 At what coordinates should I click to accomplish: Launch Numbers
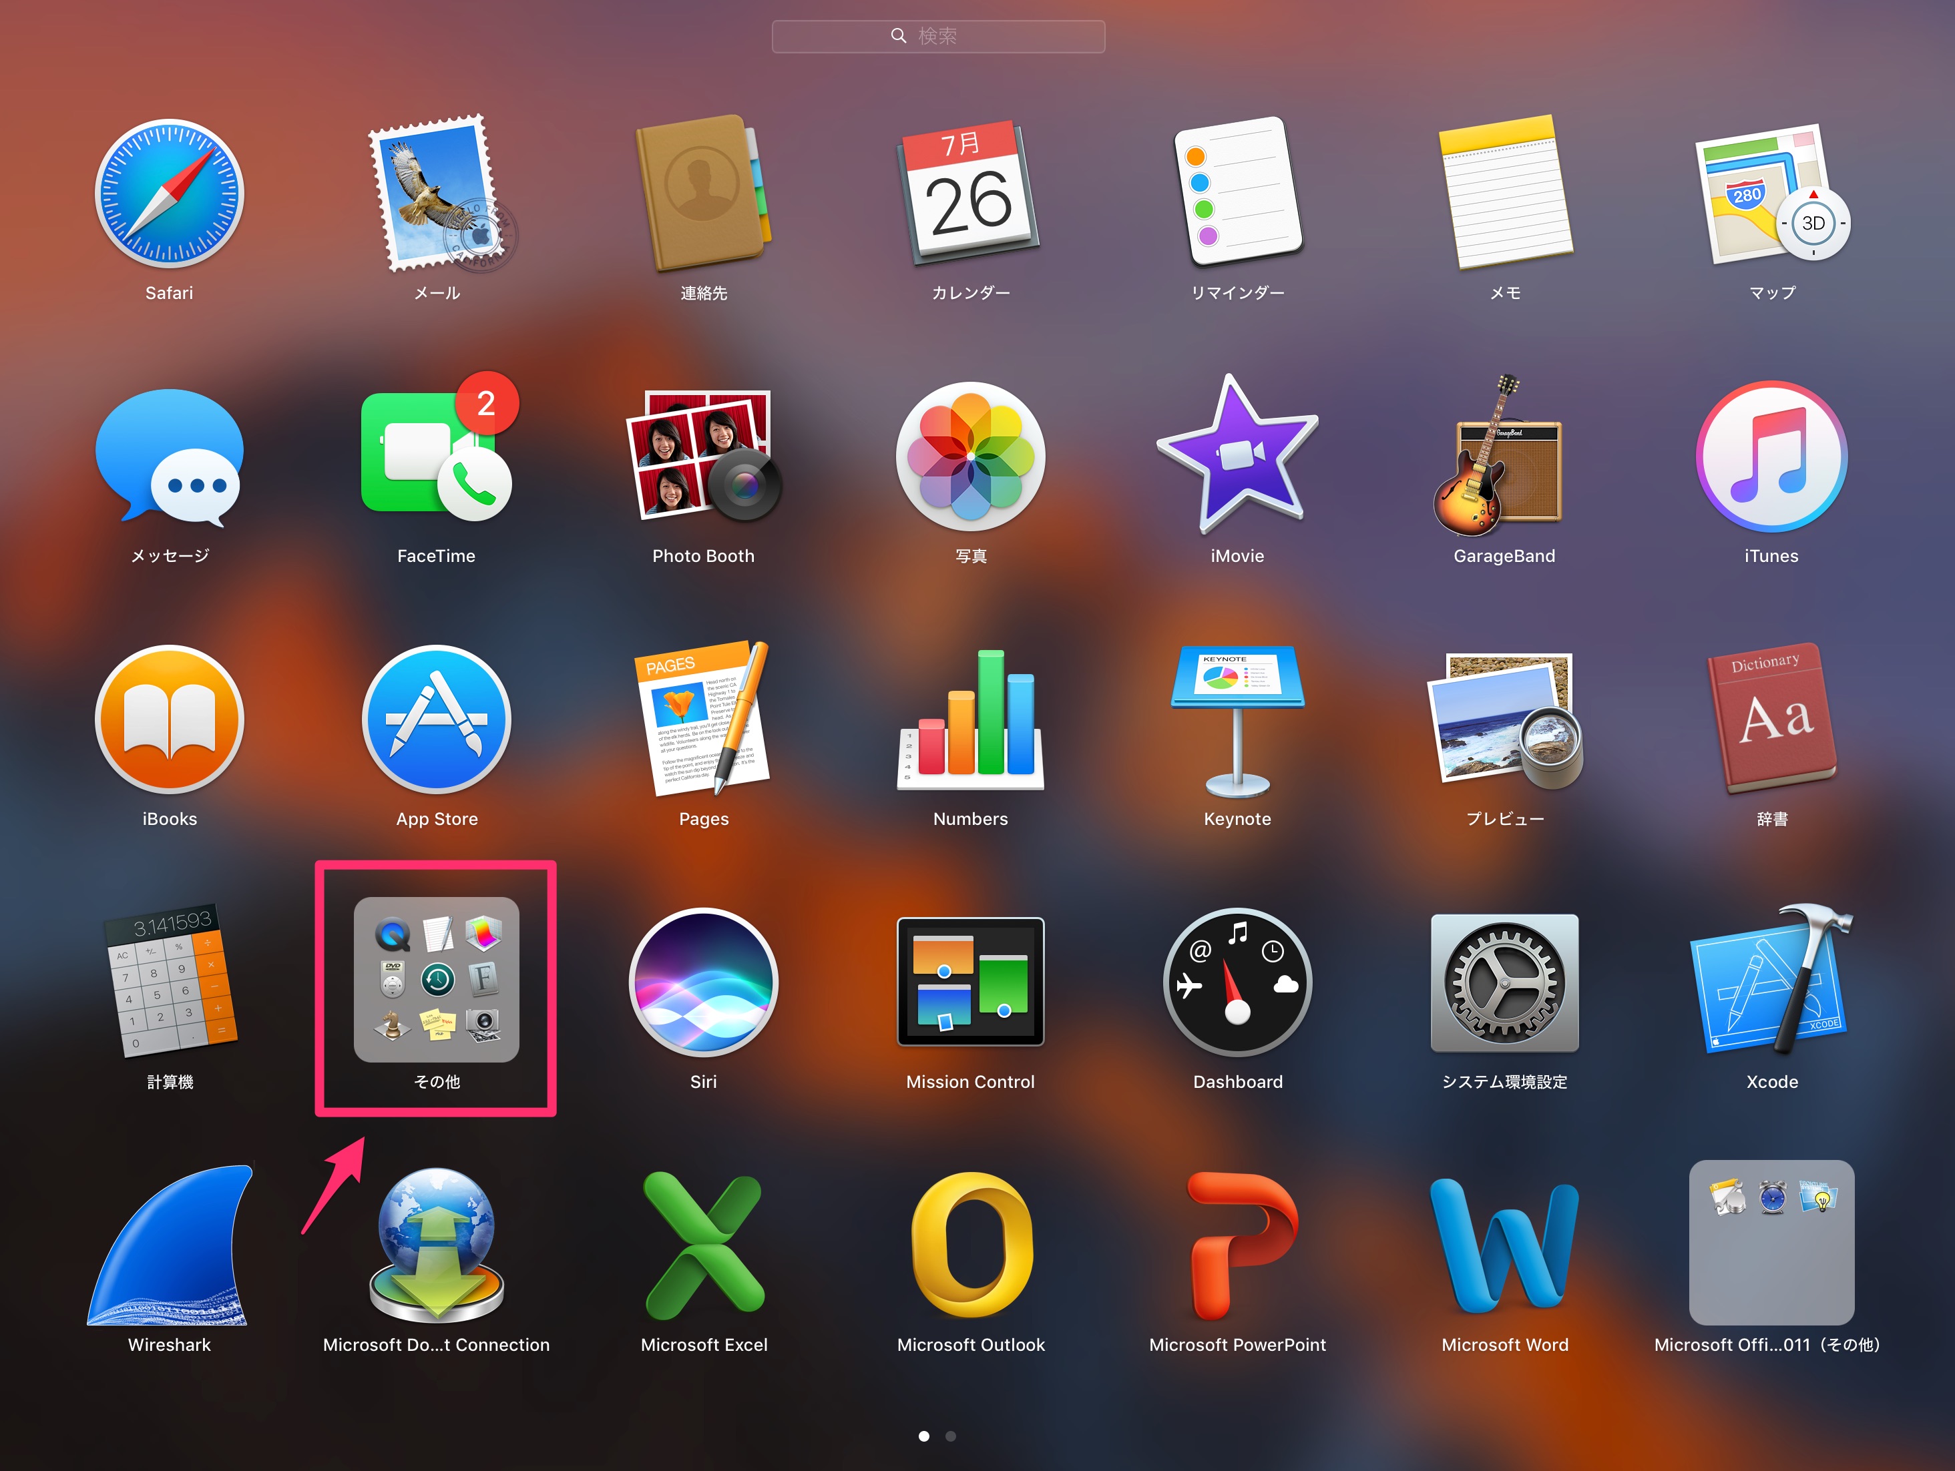coord(970,719)
